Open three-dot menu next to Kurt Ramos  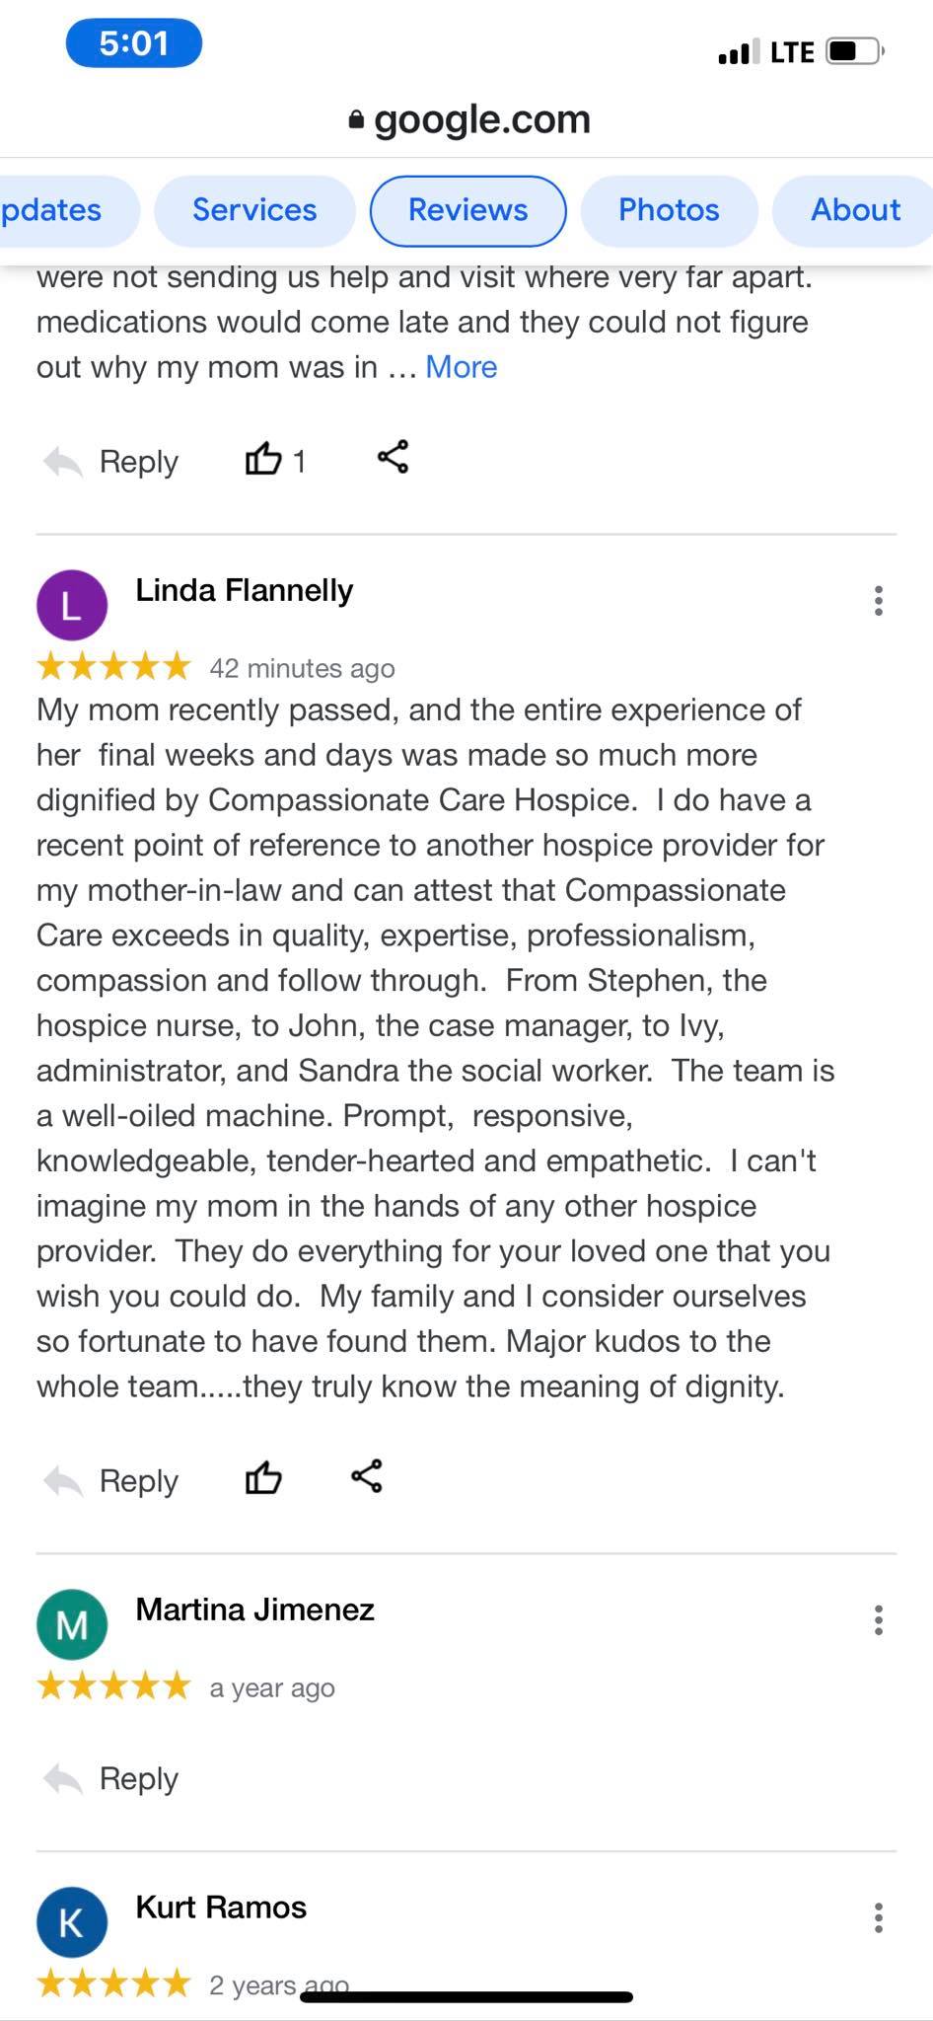[878, 1918]
